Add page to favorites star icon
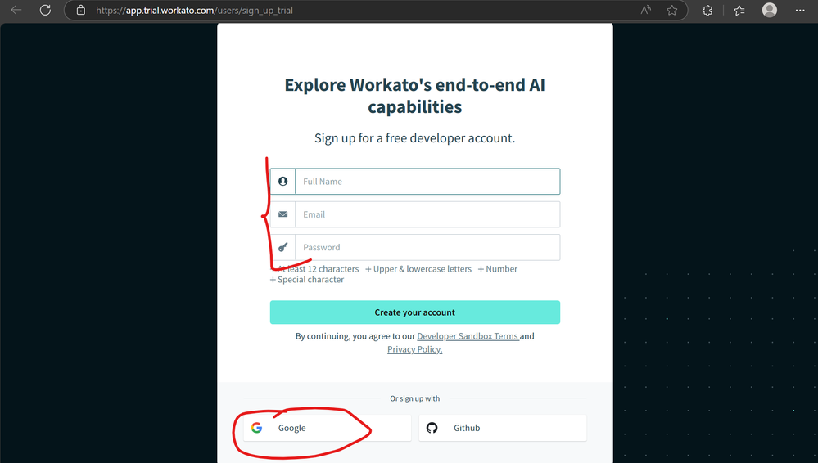818x463 pixels. tap(672, 11)
